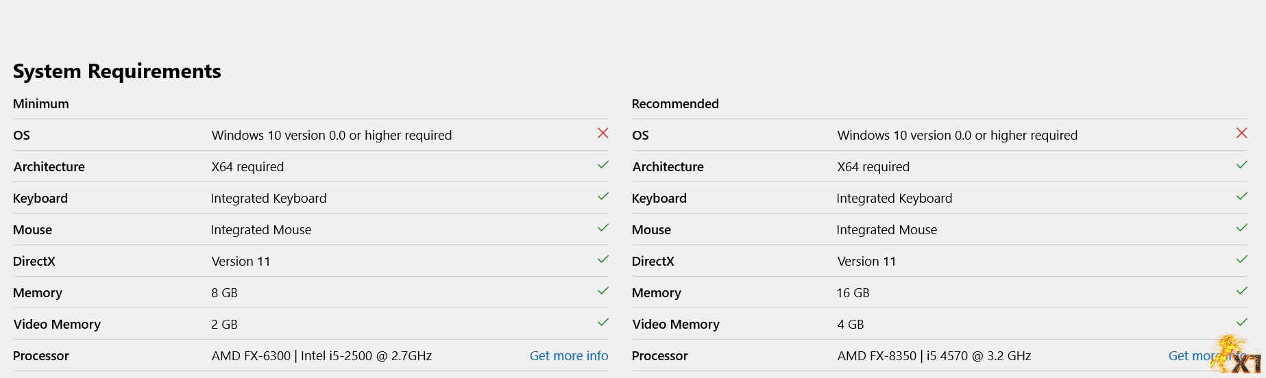Click the green check for Minimum Keyboard
The image size is (1266, 378).
click(602, 197)
